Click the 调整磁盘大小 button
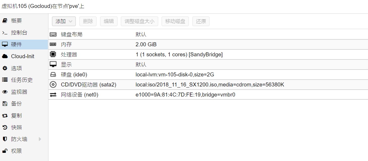The image size is (368, 161). (139, 21)
